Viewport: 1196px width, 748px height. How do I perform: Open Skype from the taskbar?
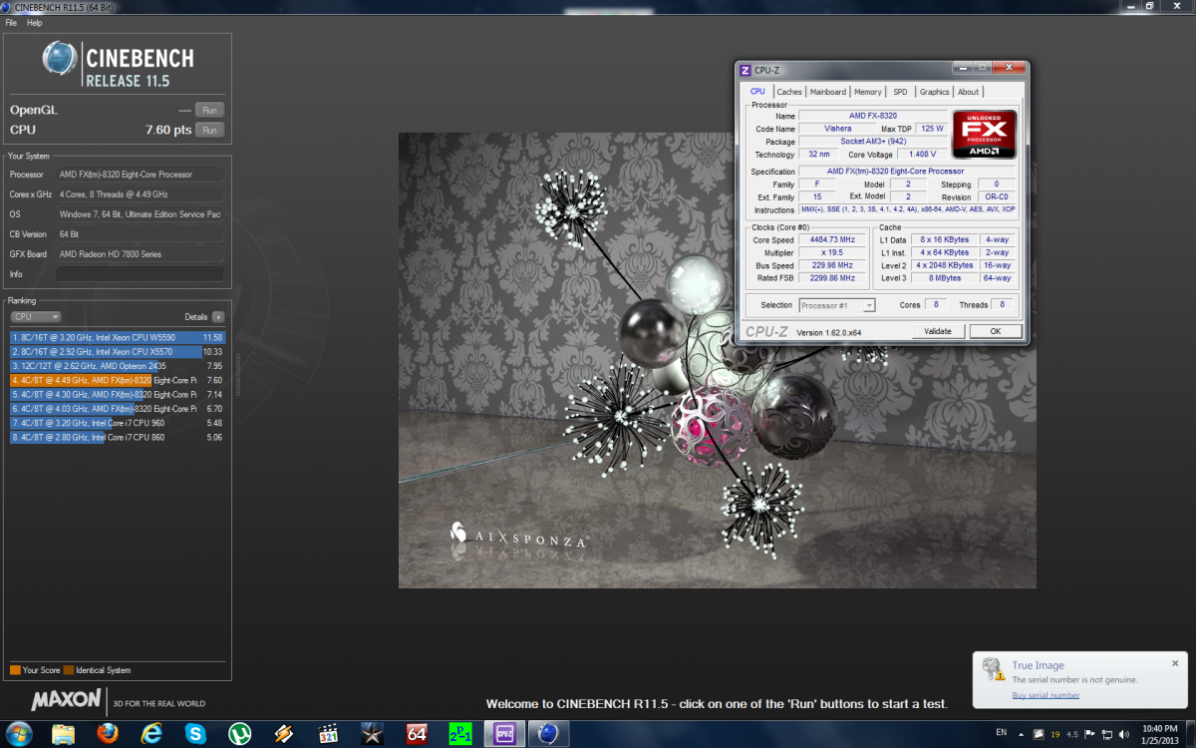pyautogui.click(x=195, y=733)
